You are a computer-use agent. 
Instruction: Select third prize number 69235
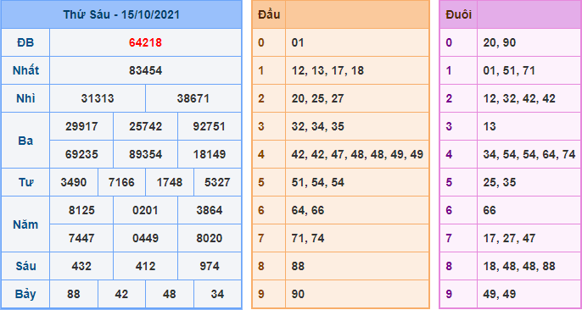tap(81, 154)
